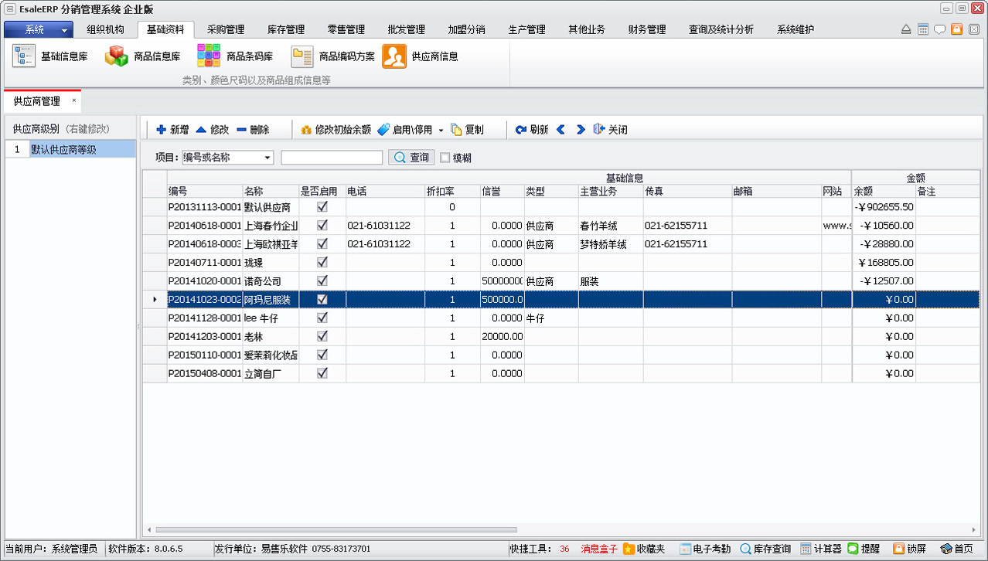Switch to the 采购管理 ribbon tab
The width and height of the screenshot is (988, 561).
pyautogui.click(x=225, y=29)
